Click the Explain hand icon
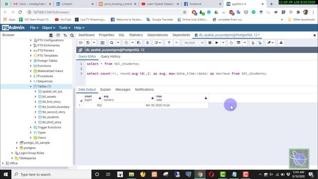Image resolution: width=318 pixels, height=179 pixels. pyautogui.click(x=231, y=43)
